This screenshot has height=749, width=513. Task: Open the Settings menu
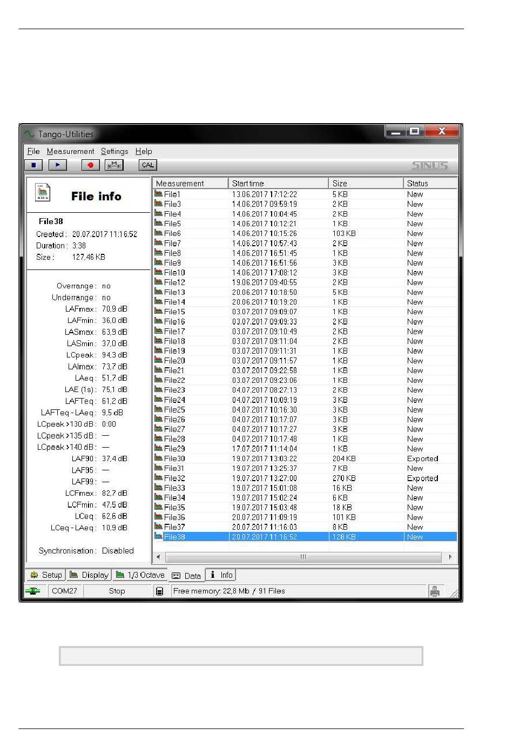[x=114, y=151]
